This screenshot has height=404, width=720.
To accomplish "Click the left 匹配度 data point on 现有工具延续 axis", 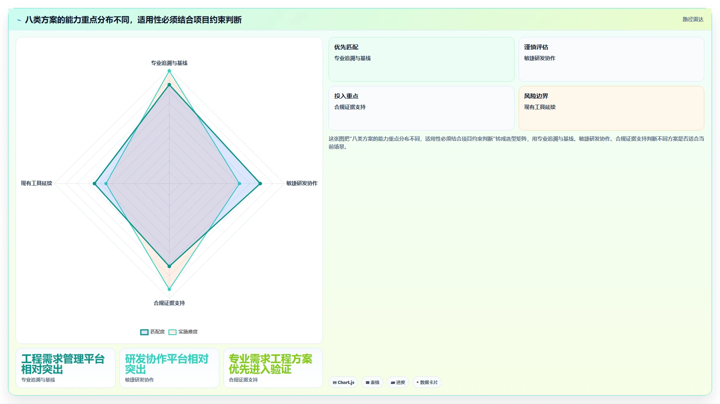I will (95, 184).
